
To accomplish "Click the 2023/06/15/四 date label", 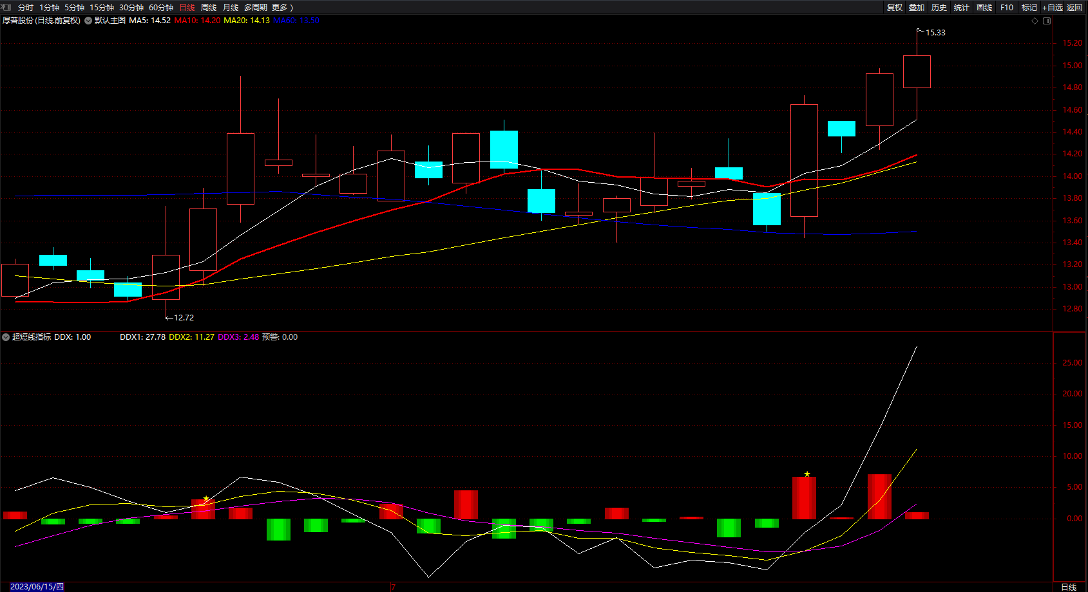I will coord(37,587).
